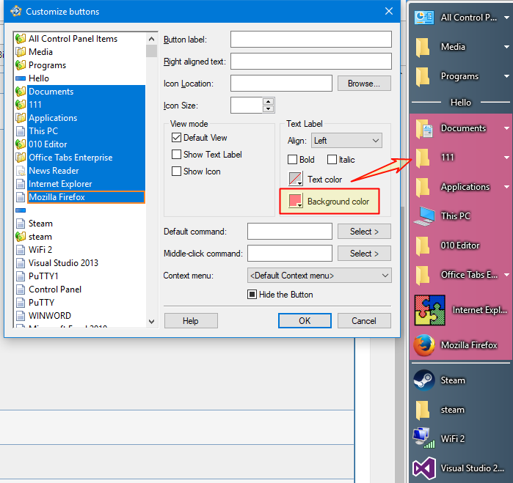Enable the Show Text Label checkbox
The image size is (513, 483).
(176, 155)
